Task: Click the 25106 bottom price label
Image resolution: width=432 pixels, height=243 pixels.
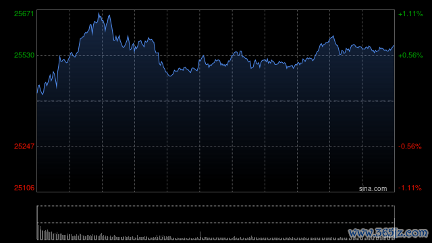Action: (x=24, y=188)
